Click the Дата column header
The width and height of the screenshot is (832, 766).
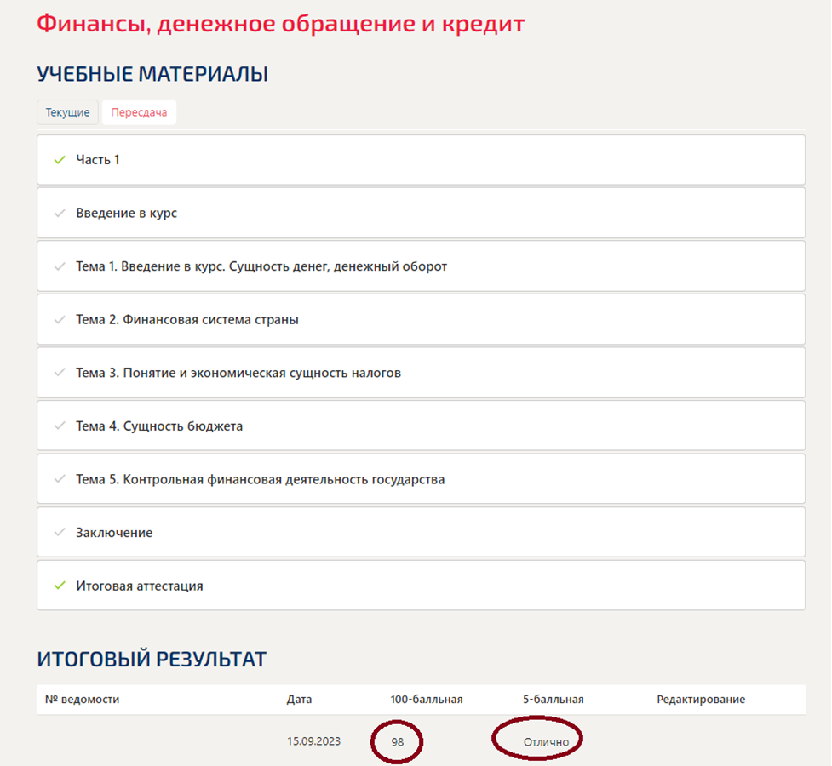[299, 699]
